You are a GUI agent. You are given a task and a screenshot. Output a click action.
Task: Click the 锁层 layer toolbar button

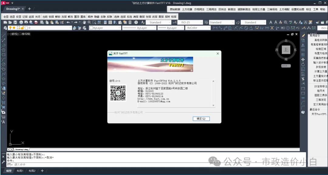click(x=51, y=17)
